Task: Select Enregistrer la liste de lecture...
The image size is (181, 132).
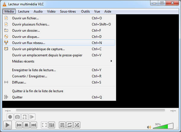Action: pos(59,70)
